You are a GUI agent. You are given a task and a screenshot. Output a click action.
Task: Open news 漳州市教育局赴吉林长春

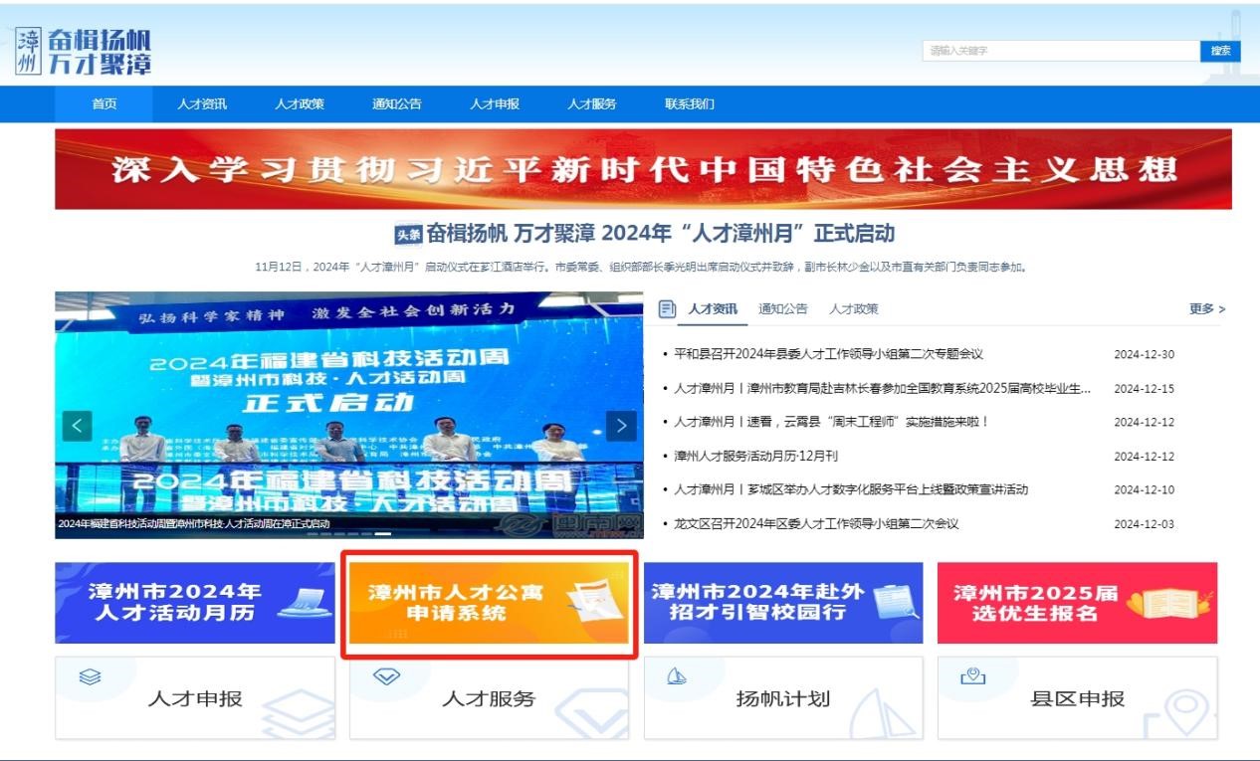[882, 389]
